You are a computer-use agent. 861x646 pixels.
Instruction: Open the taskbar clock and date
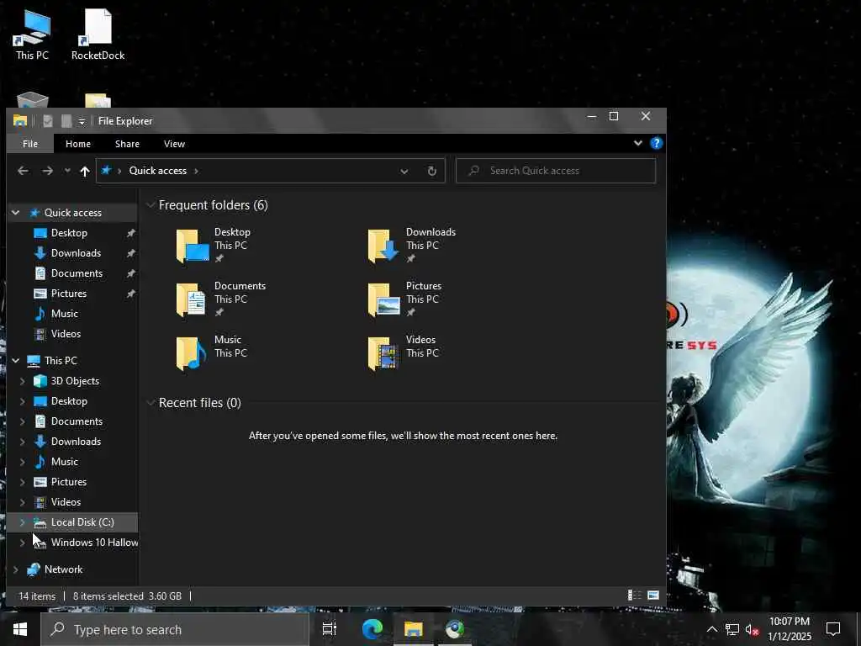790,629
